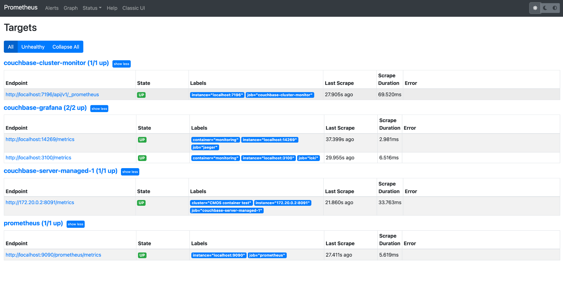Click UP badge for localhost:14269 target
563x286 pixels.
pos(142,140)
